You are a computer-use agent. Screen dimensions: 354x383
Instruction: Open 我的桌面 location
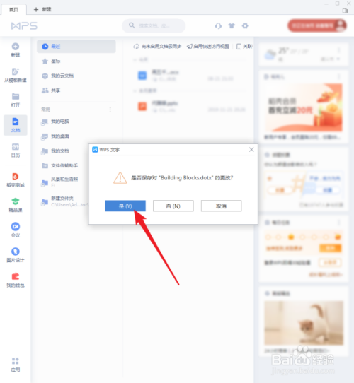pos(76,136)
